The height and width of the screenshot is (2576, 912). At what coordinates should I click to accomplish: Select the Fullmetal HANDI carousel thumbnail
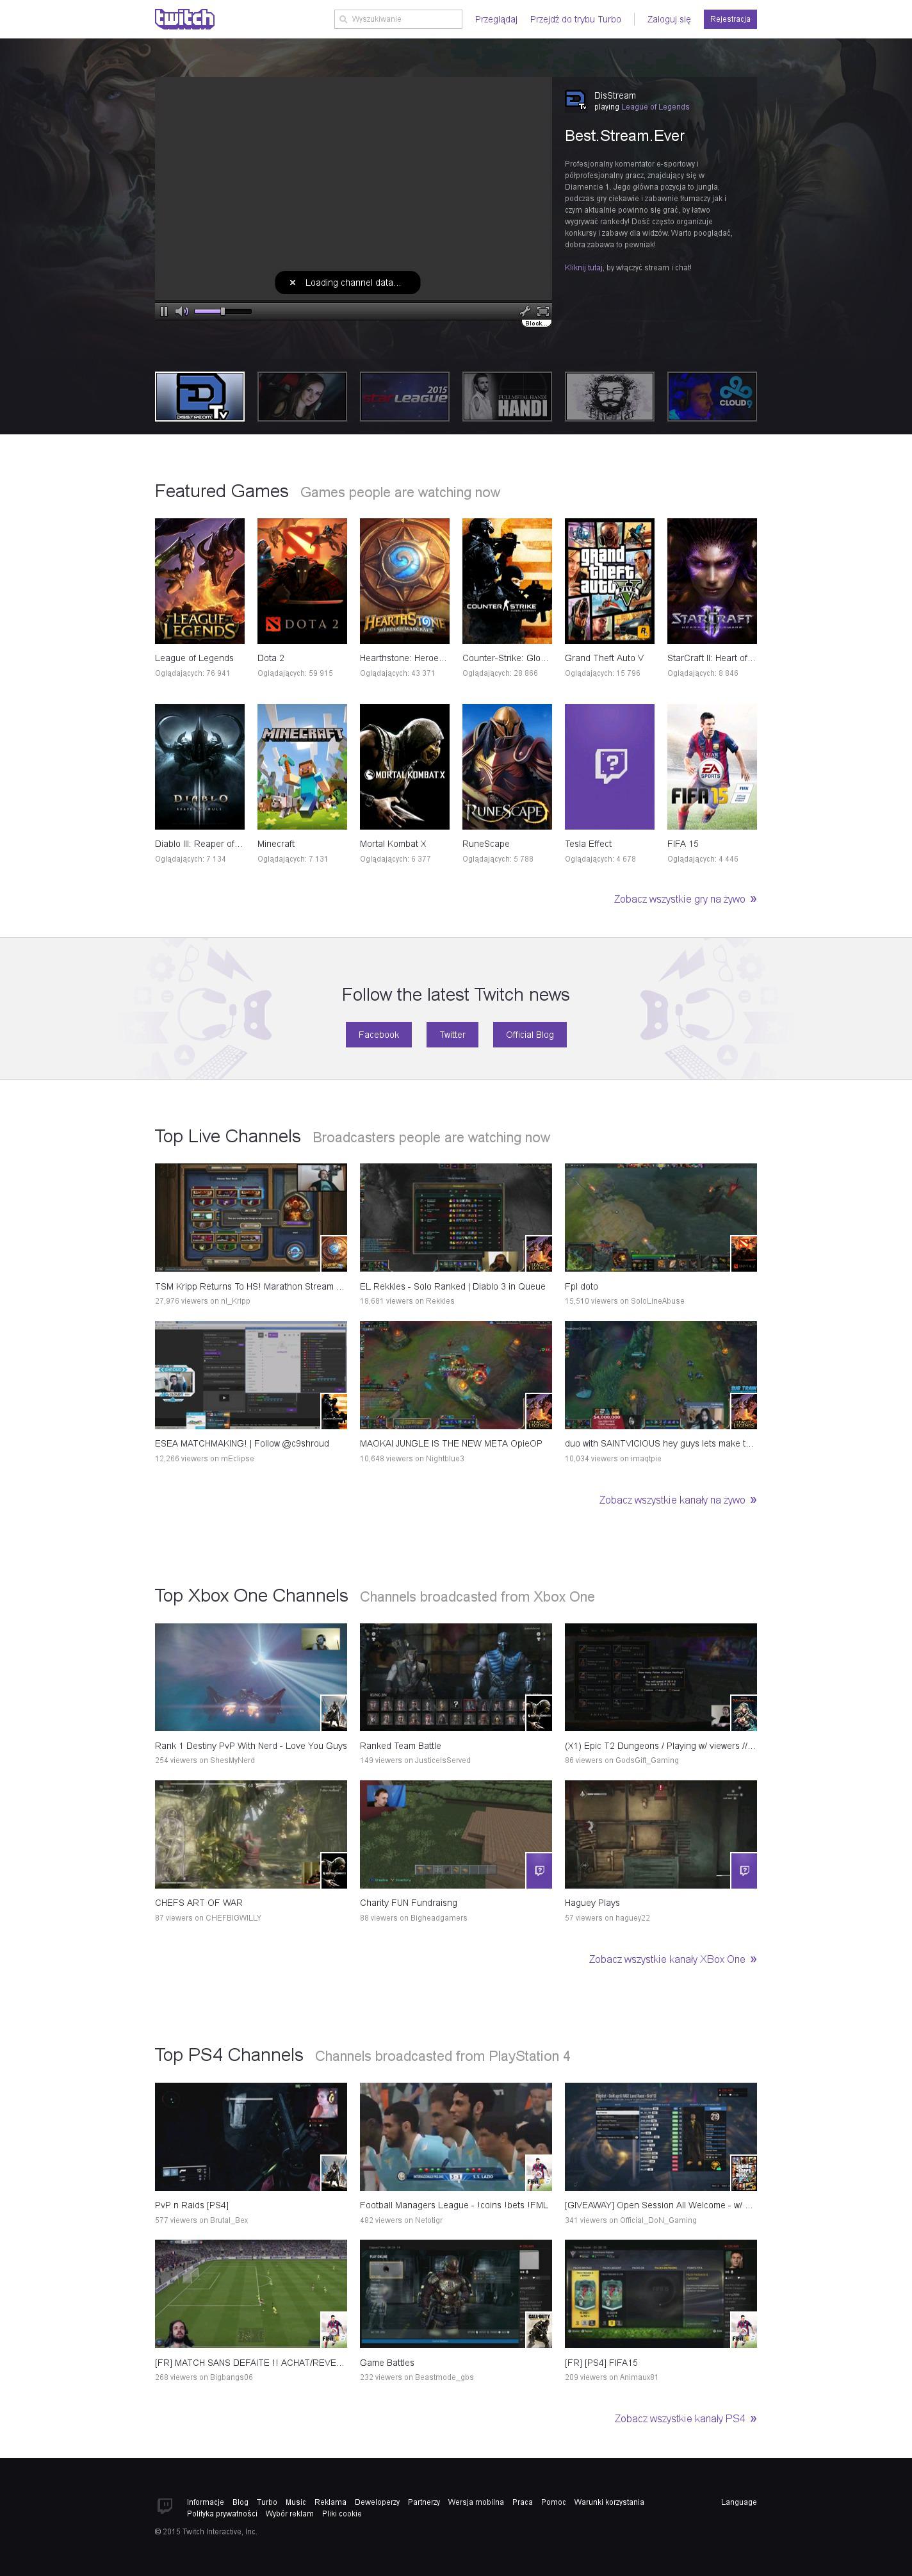(507, 397)
